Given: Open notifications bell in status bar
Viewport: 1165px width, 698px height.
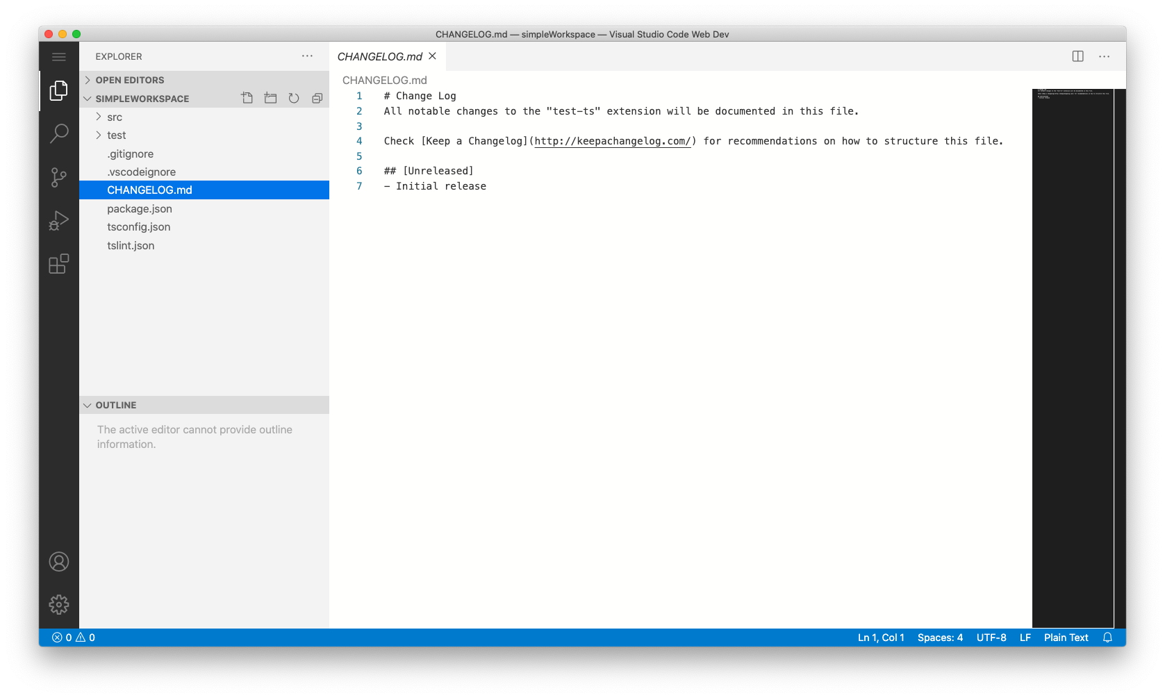Looking at the screenshot, I should click(x=1107, y=638).
